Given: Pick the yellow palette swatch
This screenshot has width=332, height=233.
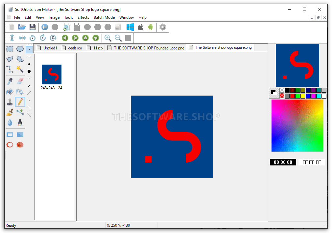Looking at the screenshot, I should pos(303,96).
